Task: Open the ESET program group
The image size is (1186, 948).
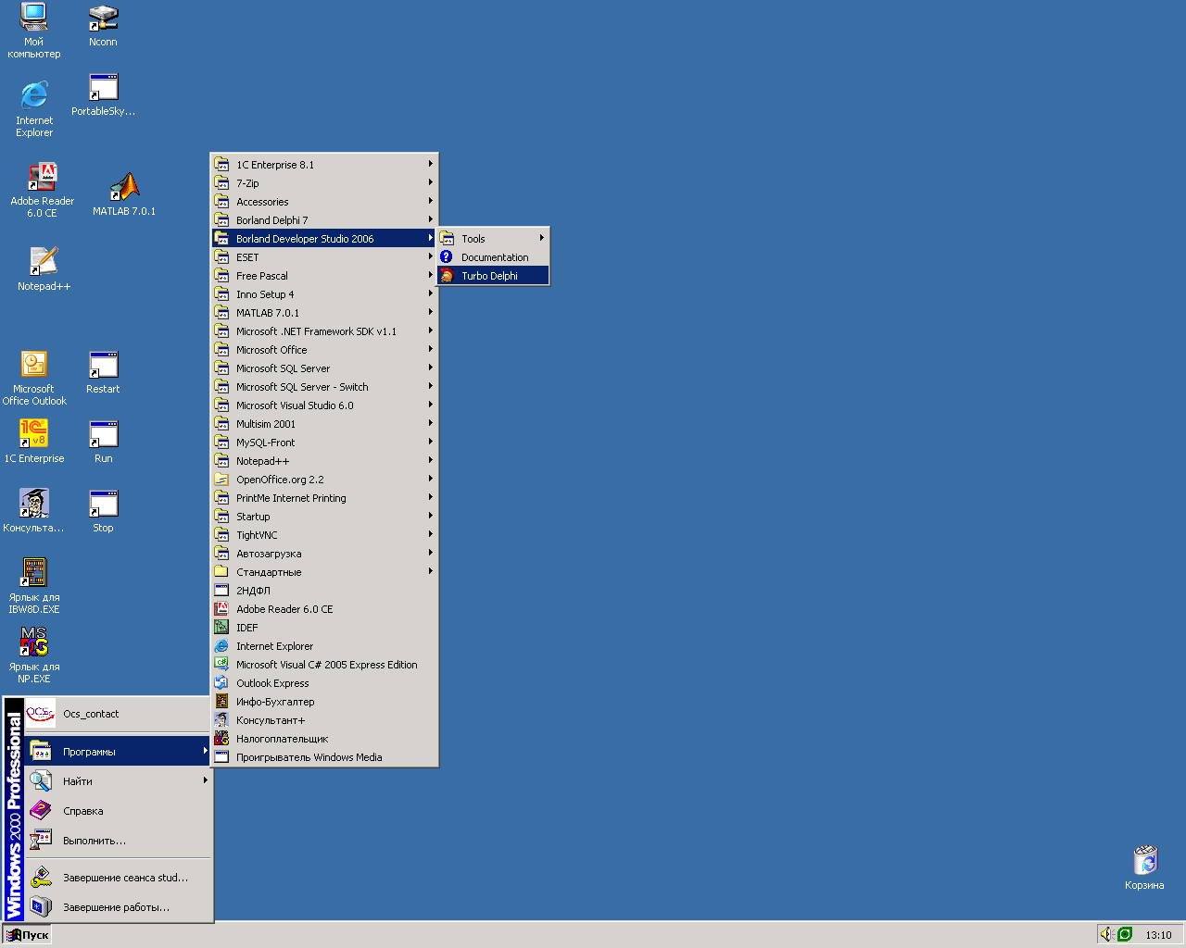Action: pyautogui.click(x=324, y=257)
